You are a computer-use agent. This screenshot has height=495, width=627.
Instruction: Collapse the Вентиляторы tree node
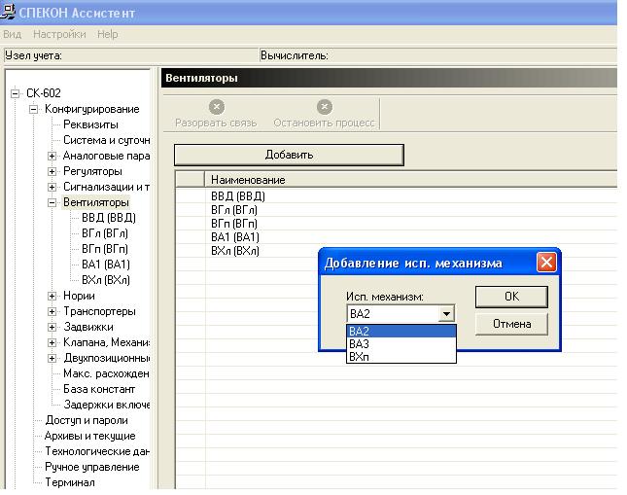(52, 202)
